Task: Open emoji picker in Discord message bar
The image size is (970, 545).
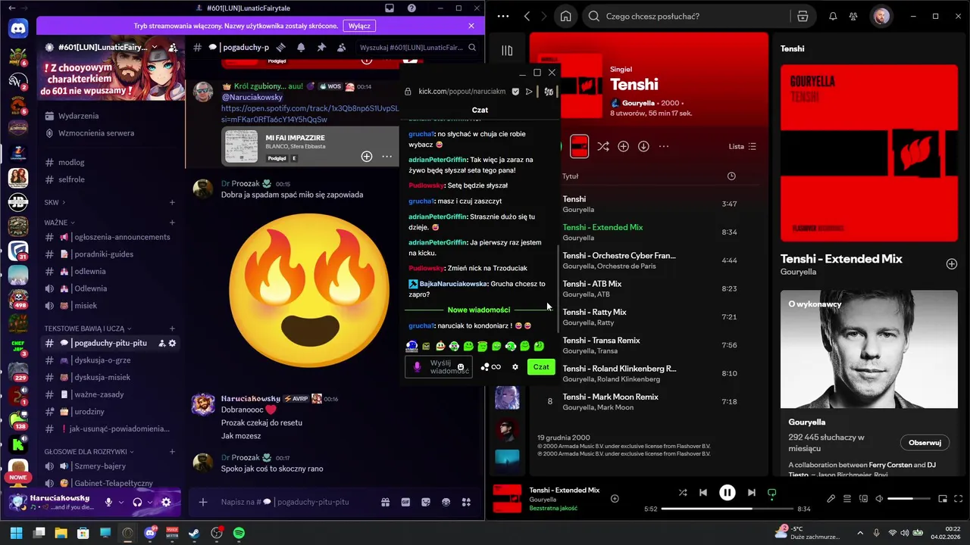Action: [446, 502]
